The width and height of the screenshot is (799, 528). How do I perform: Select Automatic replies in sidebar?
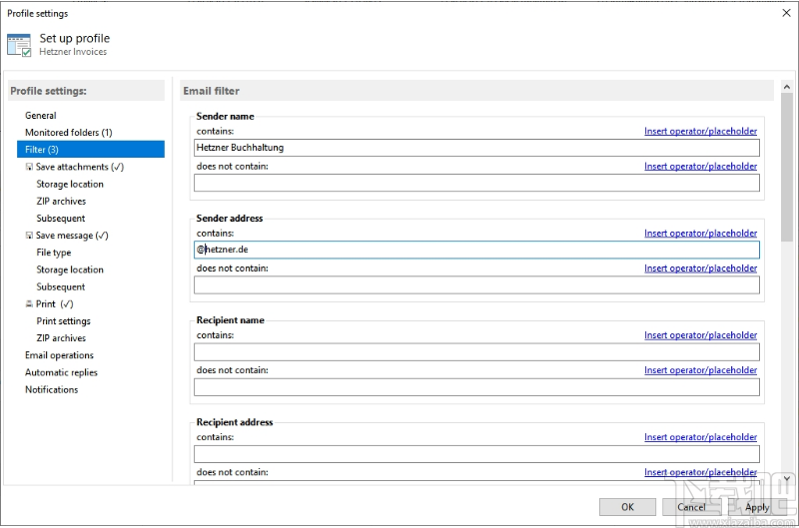coord(61,372)
